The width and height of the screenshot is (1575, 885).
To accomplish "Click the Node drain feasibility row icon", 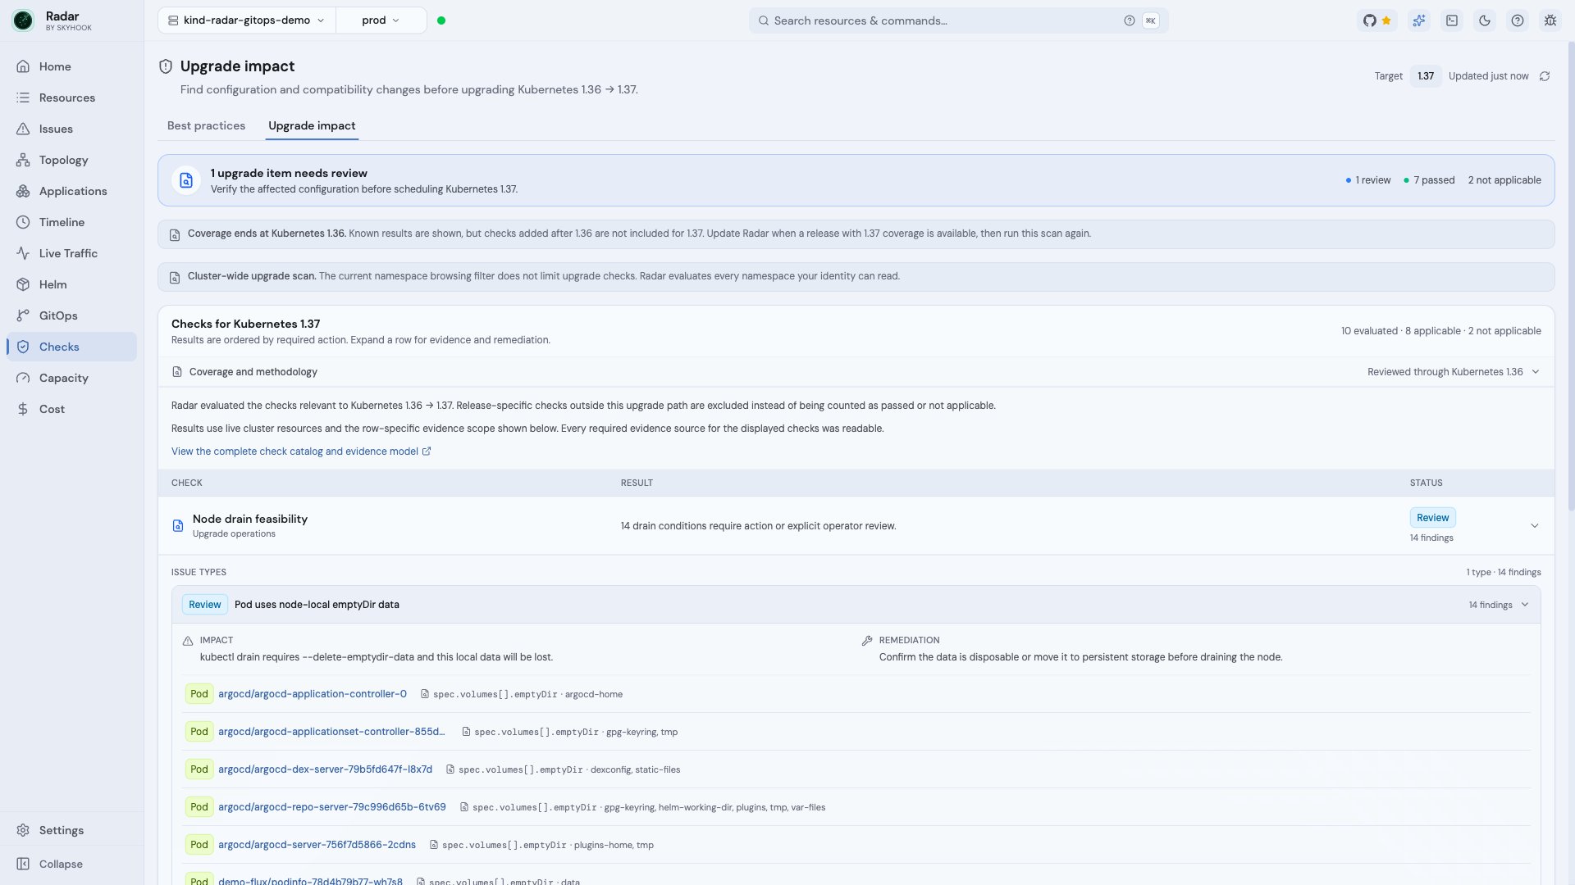I will click(178, 525).
